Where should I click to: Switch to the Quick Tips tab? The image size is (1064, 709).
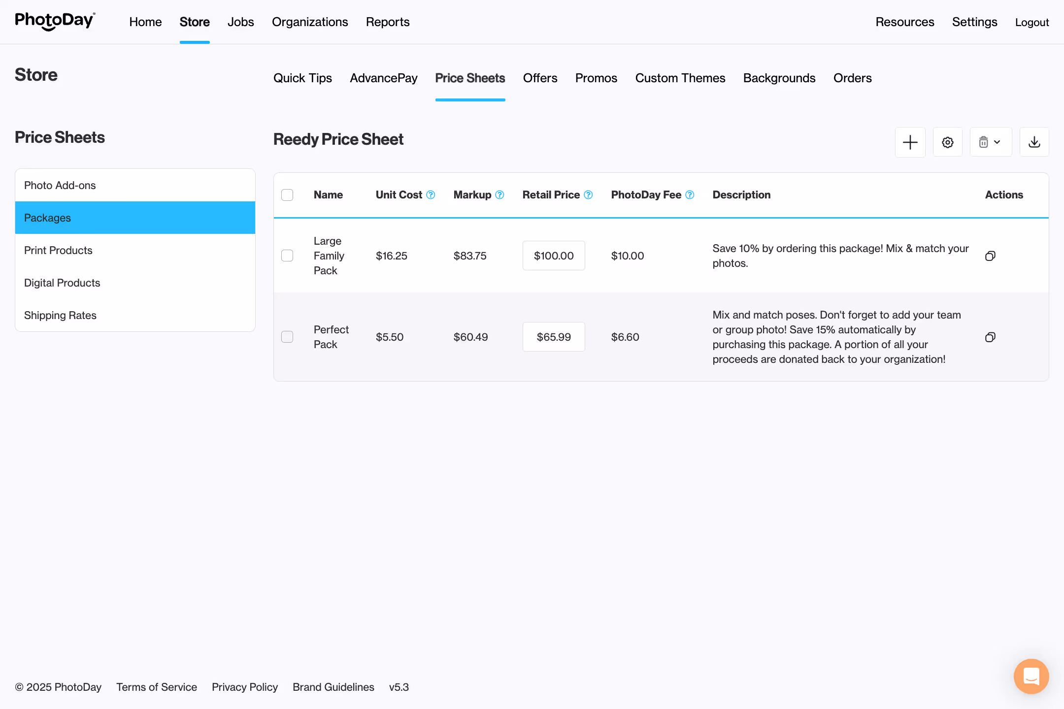tap(302, 78)
